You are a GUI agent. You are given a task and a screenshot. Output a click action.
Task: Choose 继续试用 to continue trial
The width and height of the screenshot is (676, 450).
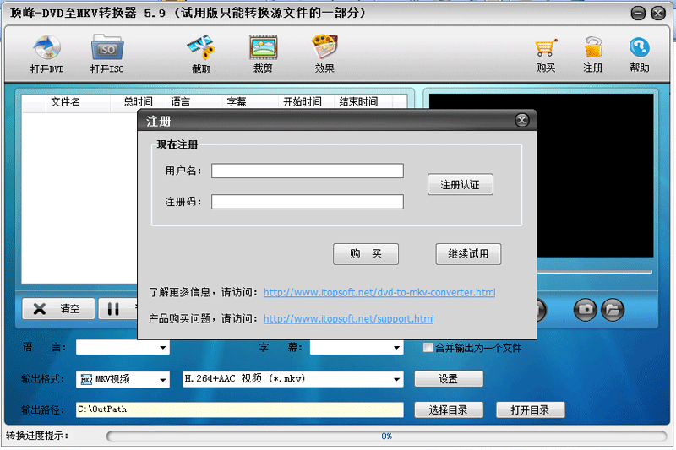pos(468,253)
